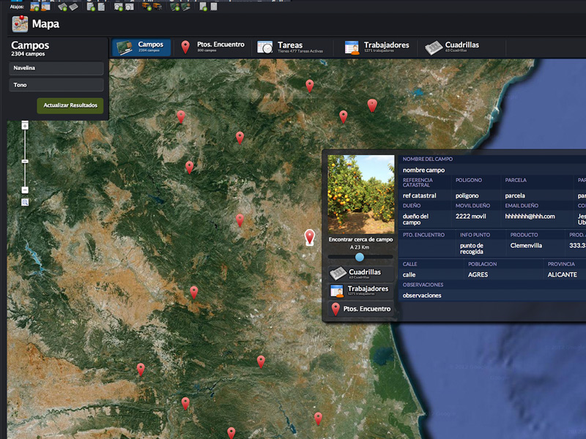The image size is (586, 439).
Task: Click the magnifier icon below the zoom bar
Action: [x=25, y=202]
